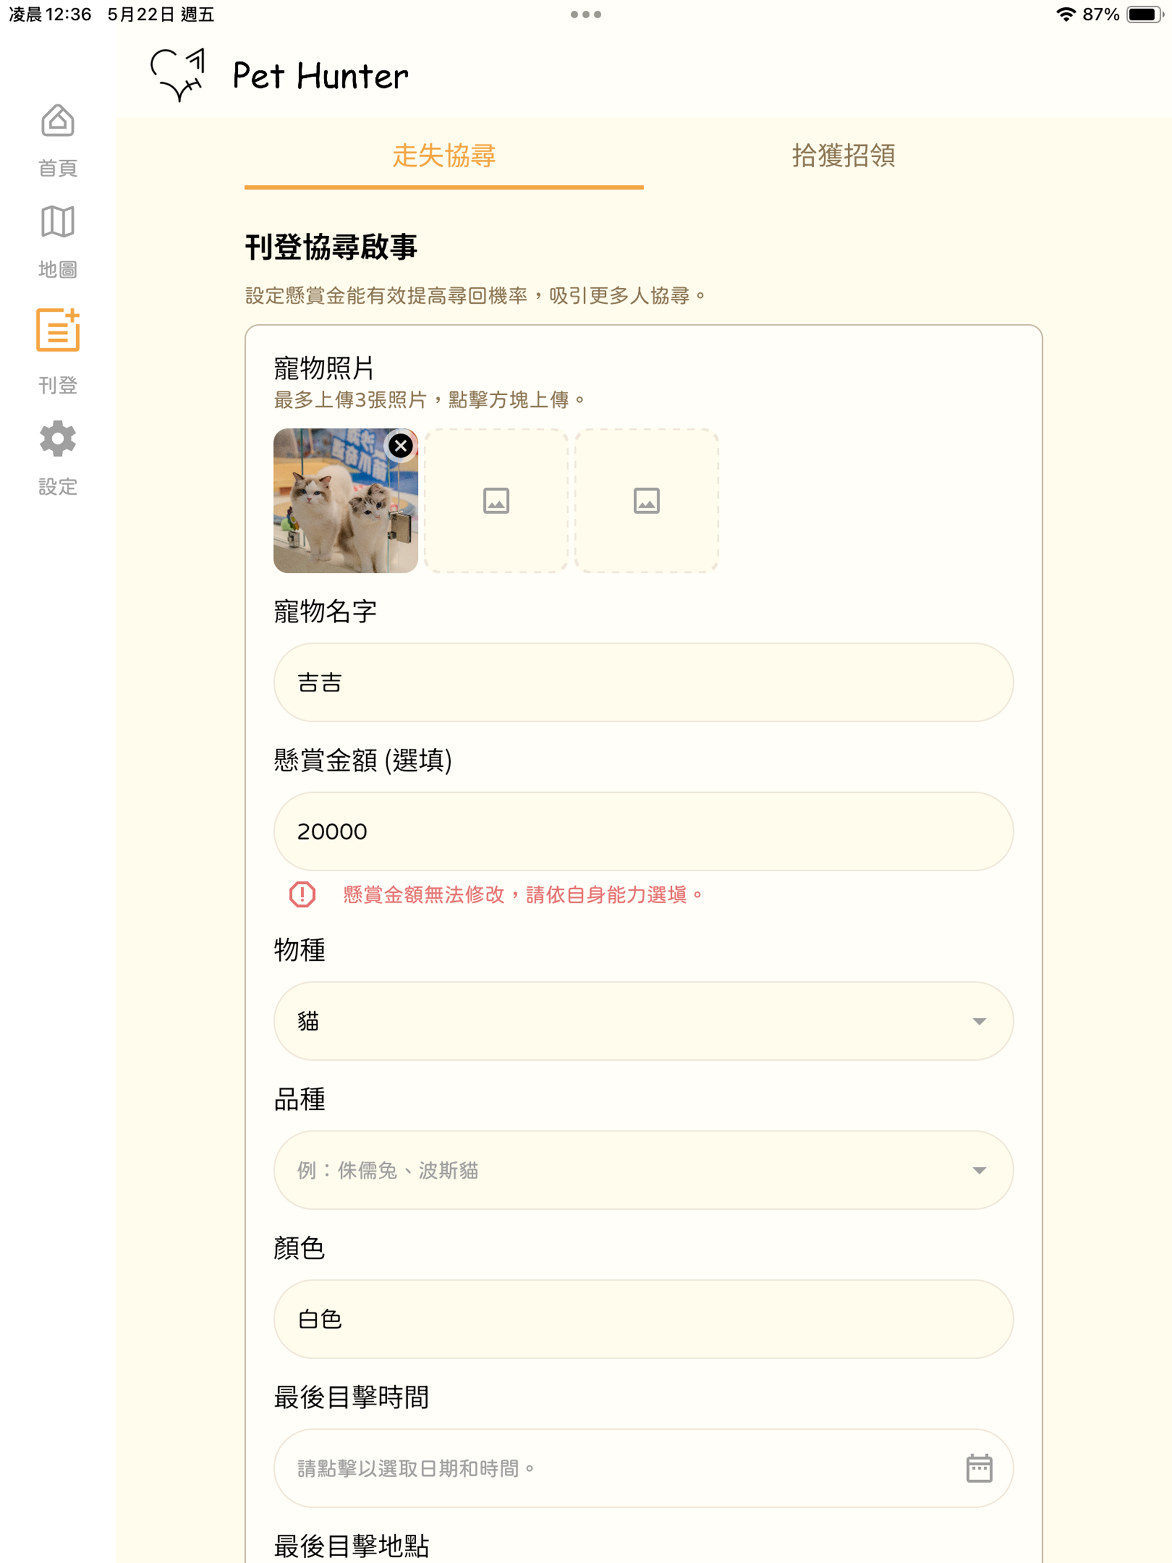Tap the 設定懸賞金能有效提高尋回機率 description text
The image size is (1172, 1563).
coord(475,295)
